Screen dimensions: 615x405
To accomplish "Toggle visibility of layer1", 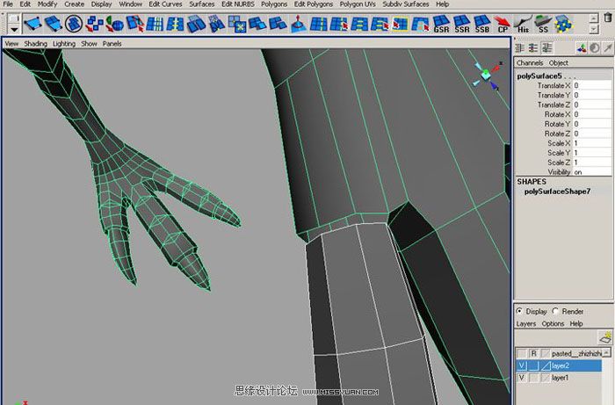I will [521, 378].
